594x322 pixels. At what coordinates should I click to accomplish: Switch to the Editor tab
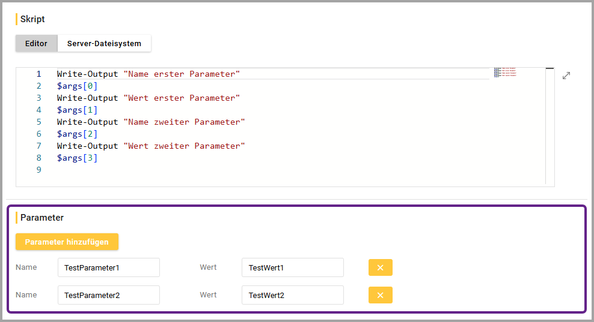pos(36,43)
